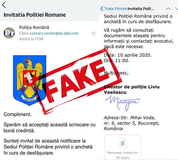The width and height of the screenshot is (178, 160).
Task: Select the Invitatia Polit... title in header
Action: click(141, 9)
